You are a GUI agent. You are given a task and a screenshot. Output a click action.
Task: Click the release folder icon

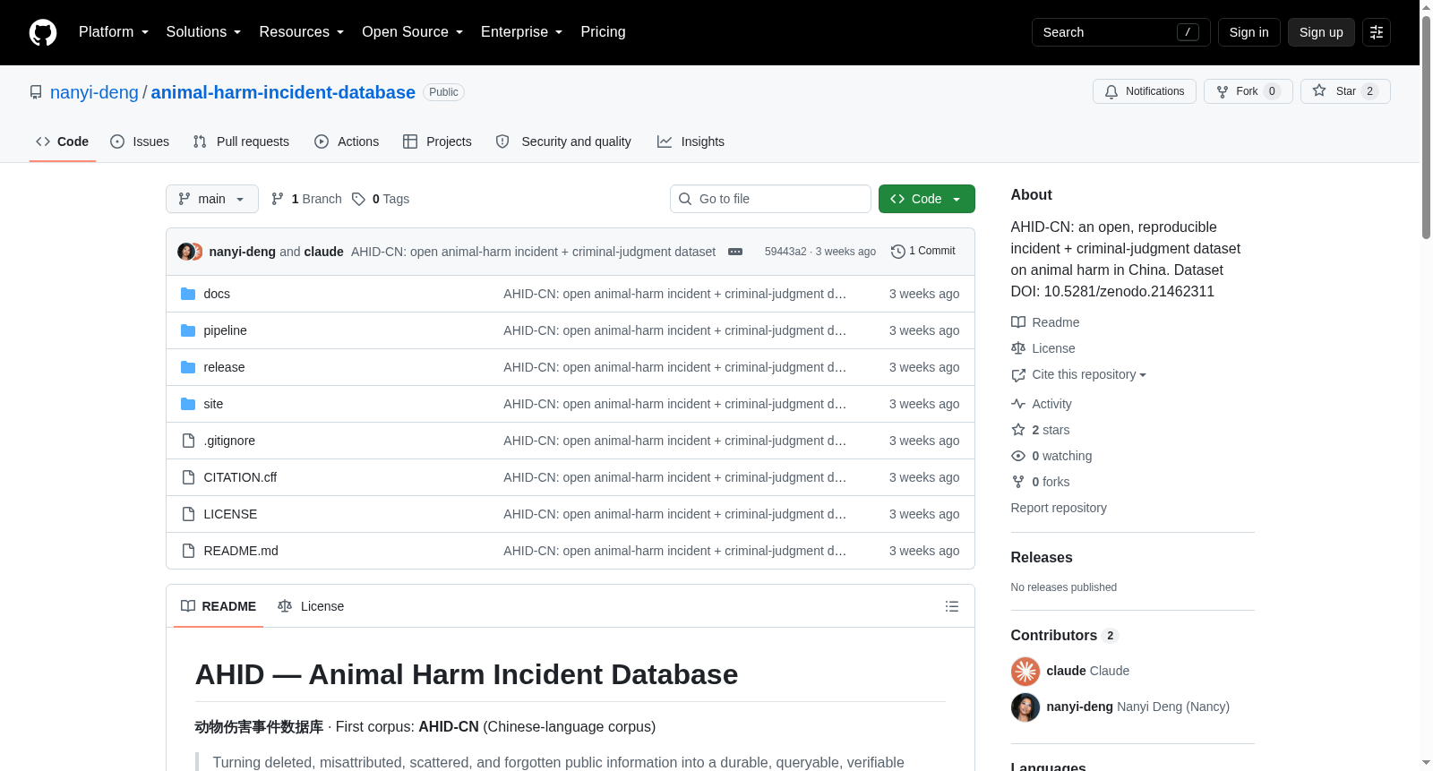[x=188, y=367]
